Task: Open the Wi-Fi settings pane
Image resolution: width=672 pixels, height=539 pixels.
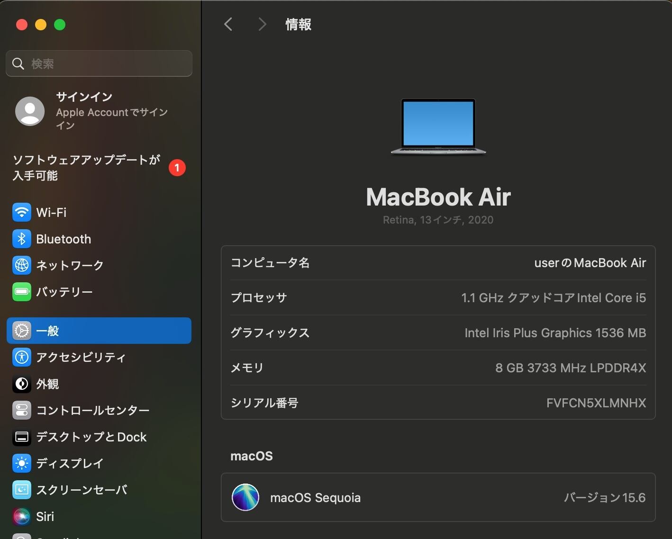Action: [99, 212]
